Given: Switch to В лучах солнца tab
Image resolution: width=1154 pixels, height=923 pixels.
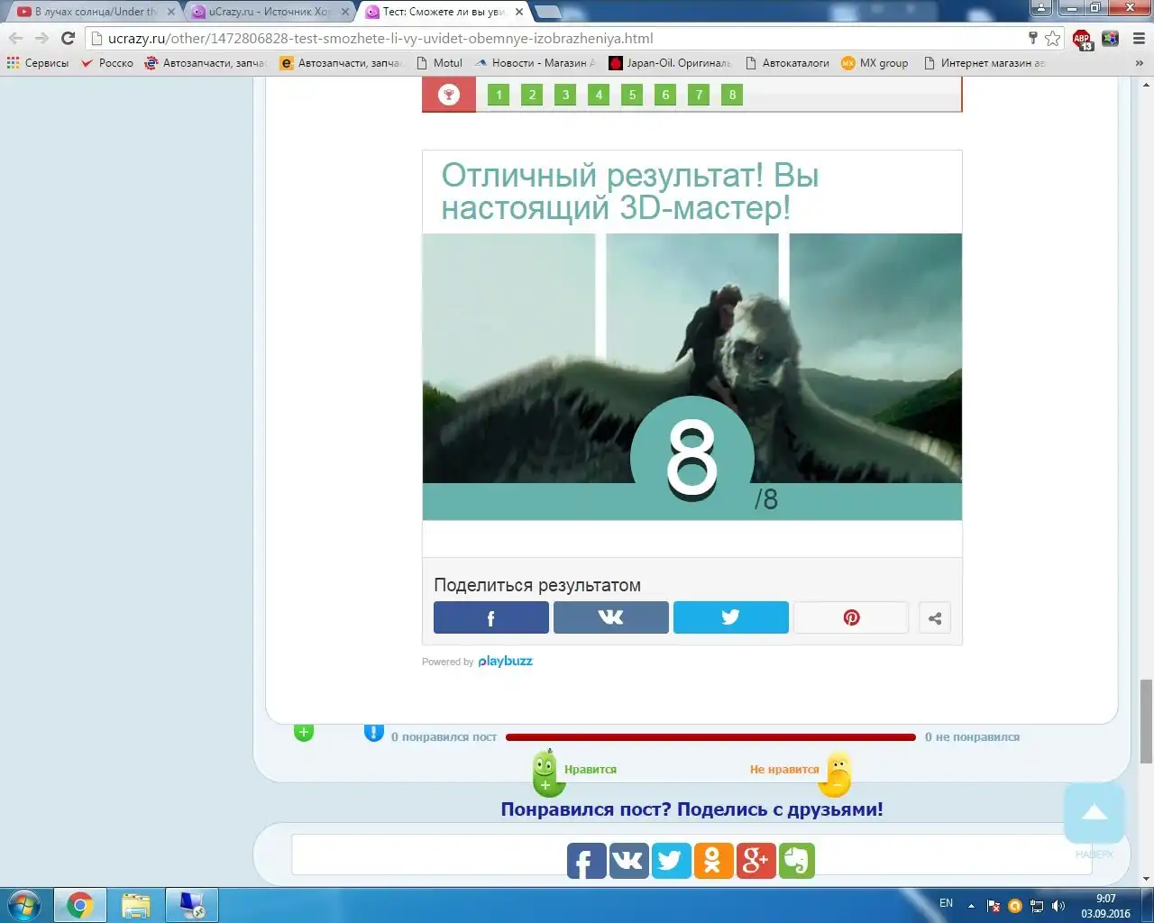Looking at the screenshot, I should [x=94, y=12].
